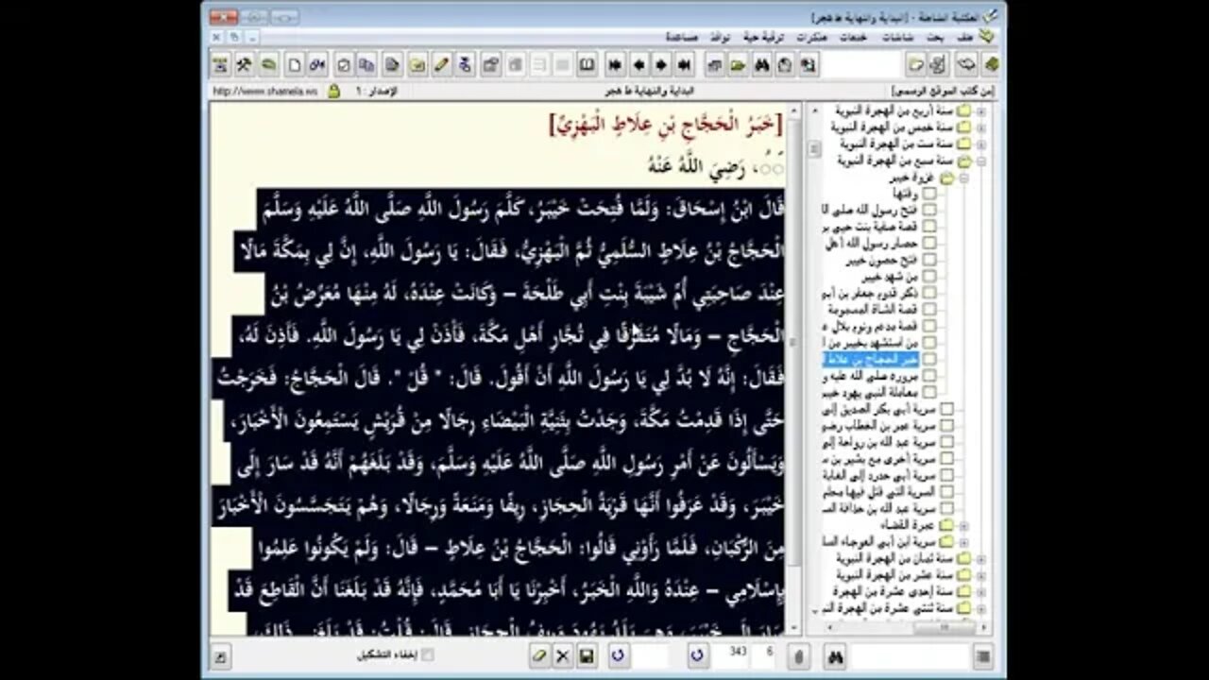Click the search box beside the bottom binoculars
Image resolution: width=1209 pixels, height=680 pixels.
[909, 655]
